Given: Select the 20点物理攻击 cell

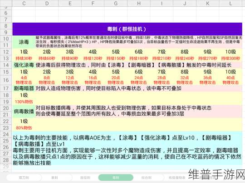Looking at the screenshot, I should (x=116, y=80).
